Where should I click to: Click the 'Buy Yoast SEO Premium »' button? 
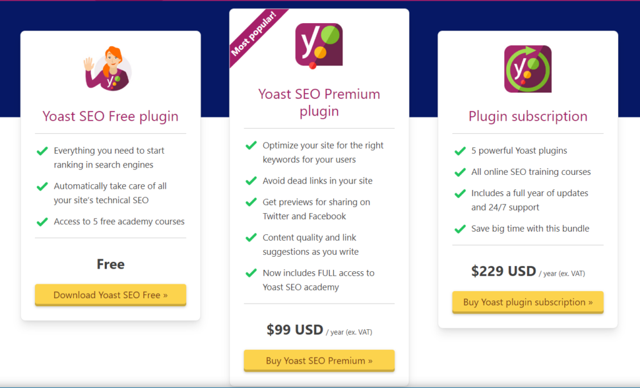click(319, 361)
